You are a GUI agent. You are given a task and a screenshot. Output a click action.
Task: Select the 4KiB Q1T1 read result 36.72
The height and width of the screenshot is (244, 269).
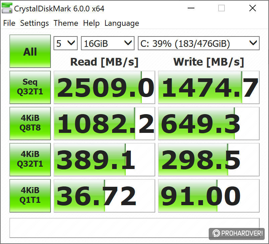coord(104,196)
